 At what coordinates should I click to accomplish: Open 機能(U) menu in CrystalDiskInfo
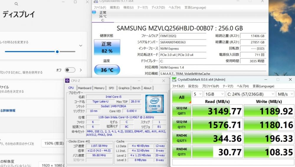129,8
